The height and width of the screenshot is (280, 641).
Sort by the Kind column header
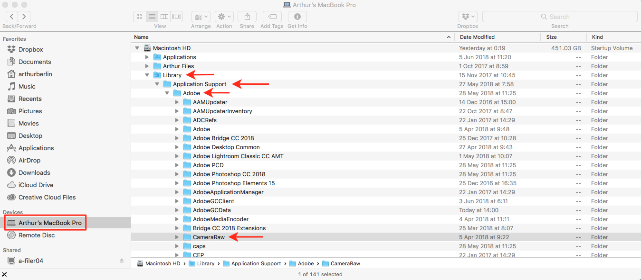[613, 37]
